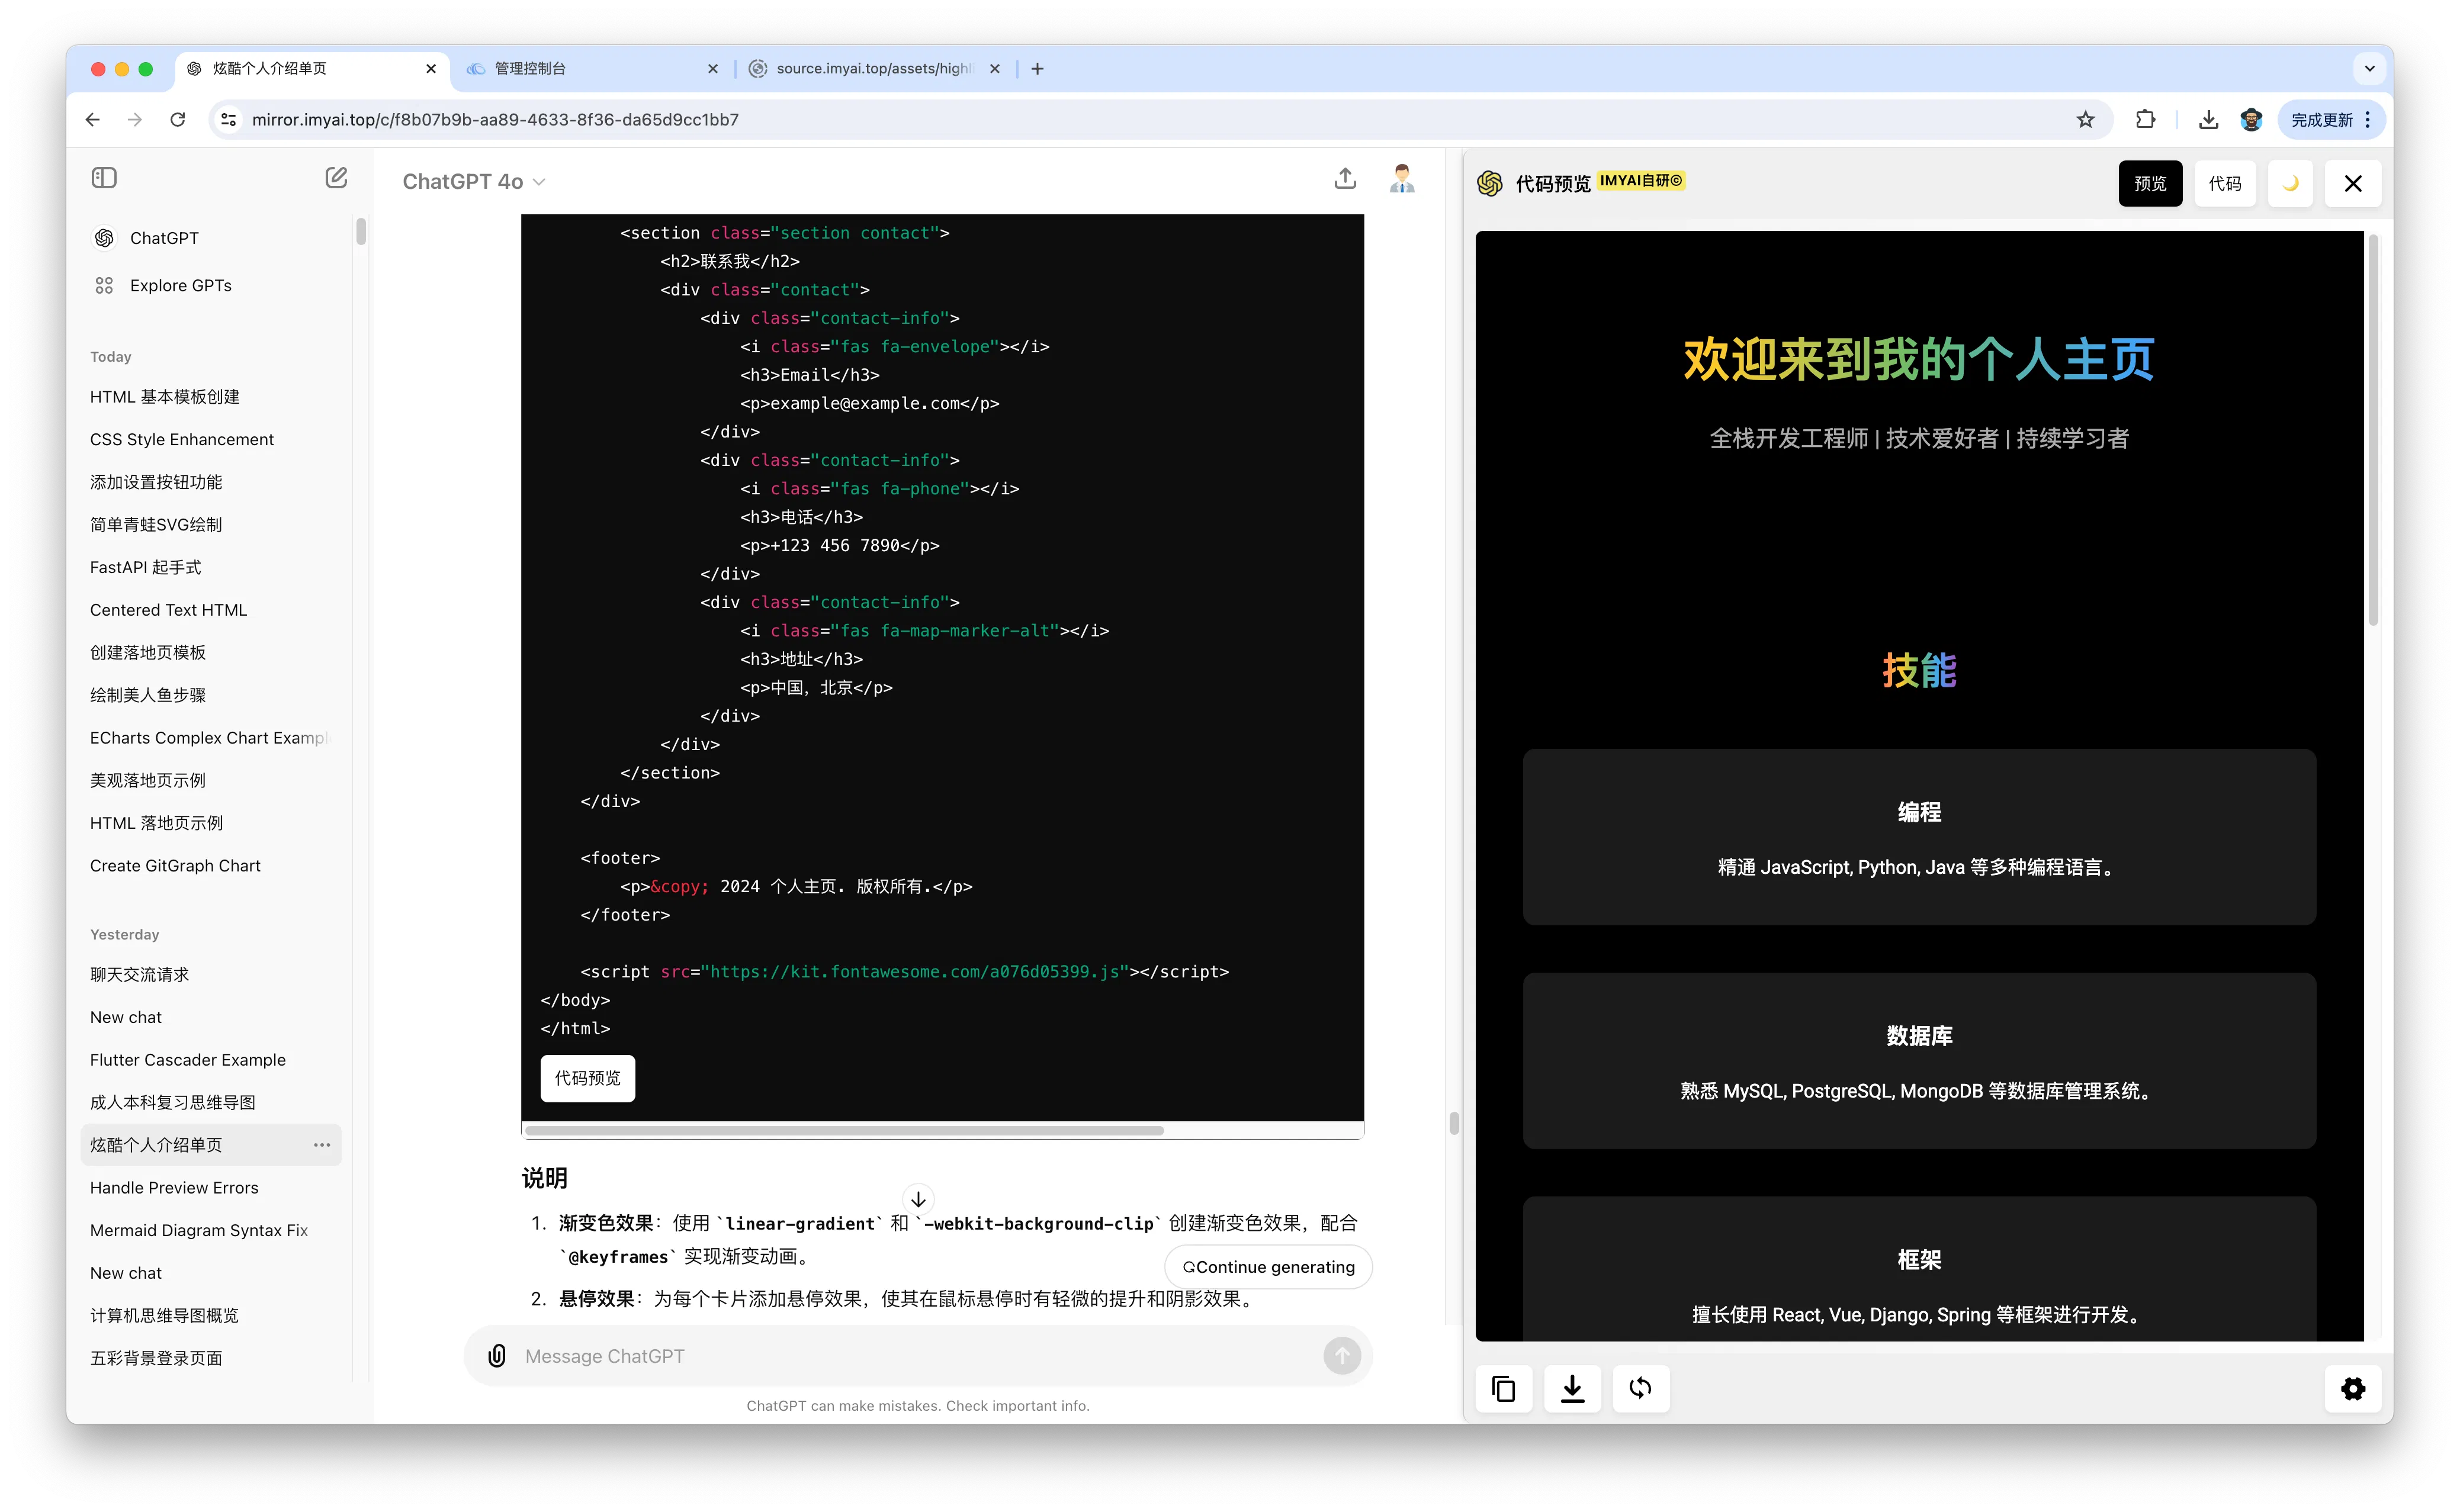The width and height of the screenshot is (2460, 1512).
Task: Open ChatGPT 4o model selector
Action: point(473,181)
